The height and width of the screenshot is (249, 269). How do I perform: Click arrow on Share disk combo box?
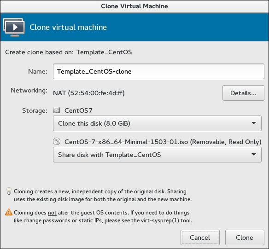tap(254, 154)
